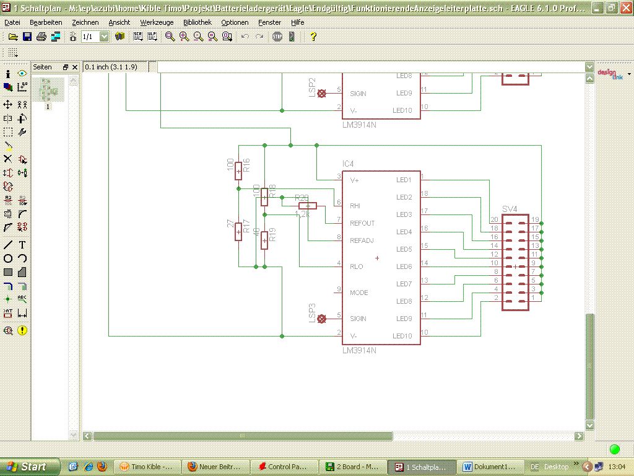This screenshot has height=476, width=634.
Task: Click the Windows Start button
Action: (30, 466)
